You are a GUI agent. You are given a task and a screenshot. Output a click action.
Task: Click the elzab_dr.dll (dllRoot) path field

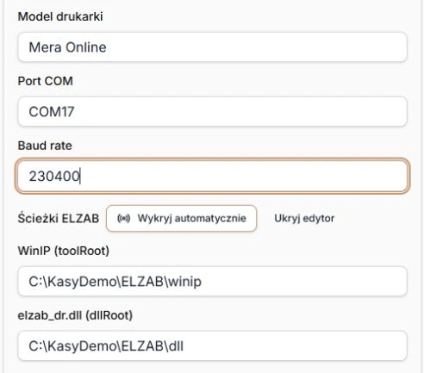(212, 345)
